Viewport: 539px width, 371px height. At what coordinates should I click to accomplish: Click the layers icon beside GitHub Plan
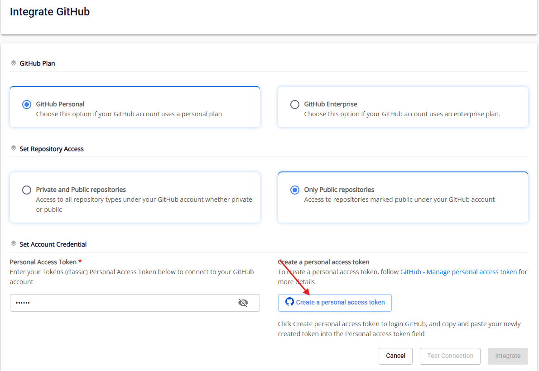click(x=14, y=63)
